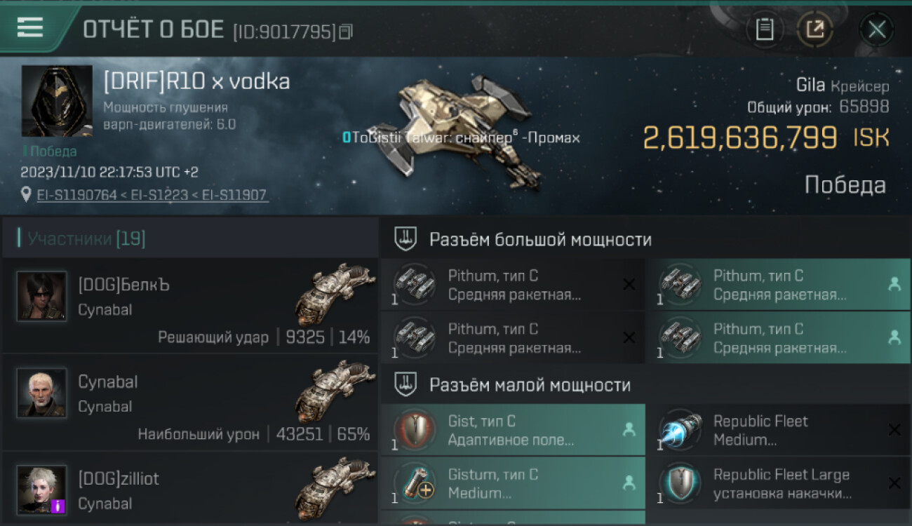Select Gistum type C Medium module icon
The width and height of the screenshot is (912, 526).
pos(415,483)
